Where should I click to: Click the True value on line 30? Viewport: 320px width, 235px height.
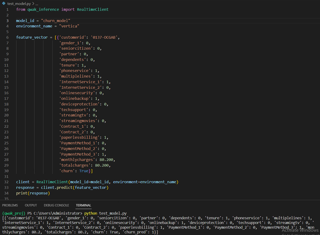[84, 171]
